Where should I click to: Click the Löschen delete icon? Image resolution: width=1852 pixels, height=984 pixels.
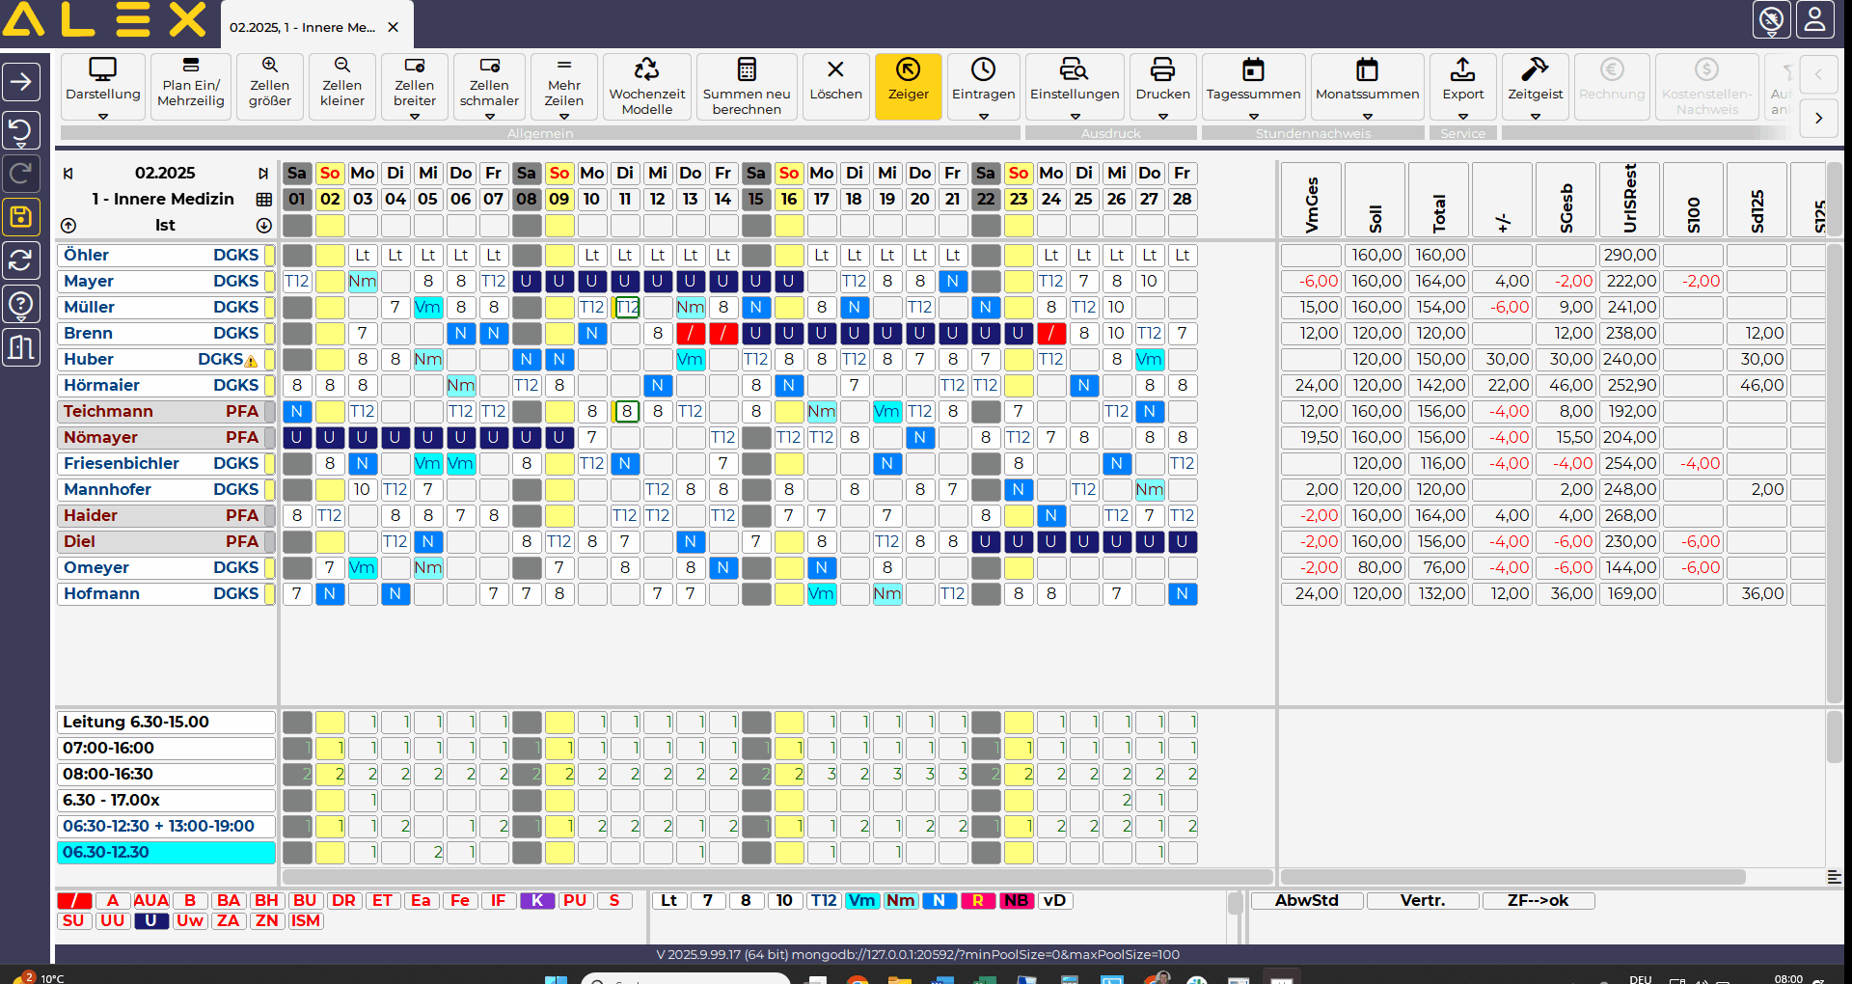835,77
